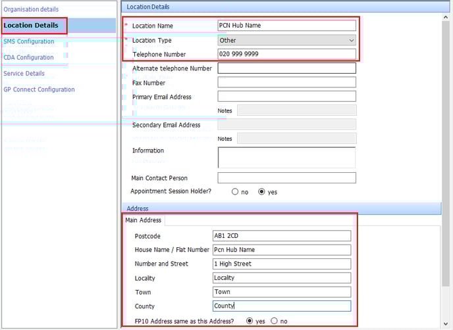Set Appointment Session Holder to no
The image size is (453, 330).
235,192
